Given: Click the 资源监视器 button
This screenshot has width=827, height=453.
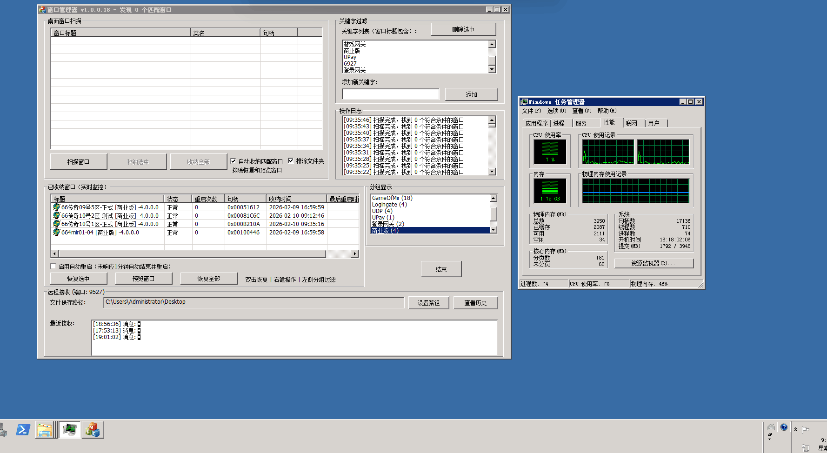Looking at the screenshot, I should click(x=654, y=263).
